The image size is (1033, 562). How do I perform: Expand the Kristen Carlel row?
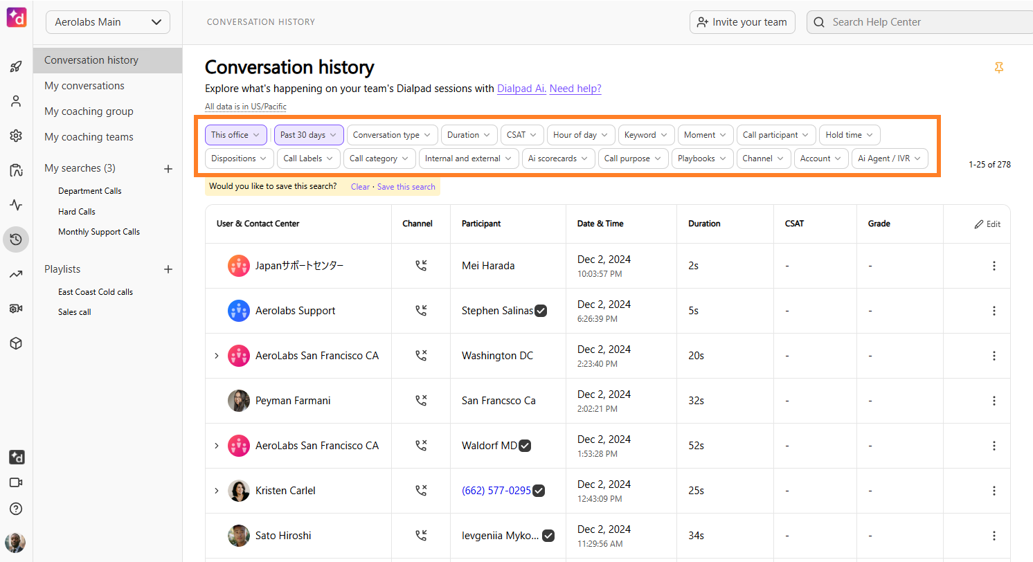216,491
